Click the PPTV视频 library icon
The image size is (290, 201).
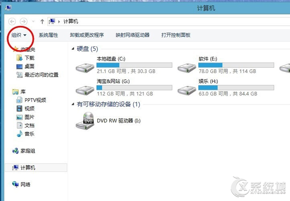tap(19, 100)
